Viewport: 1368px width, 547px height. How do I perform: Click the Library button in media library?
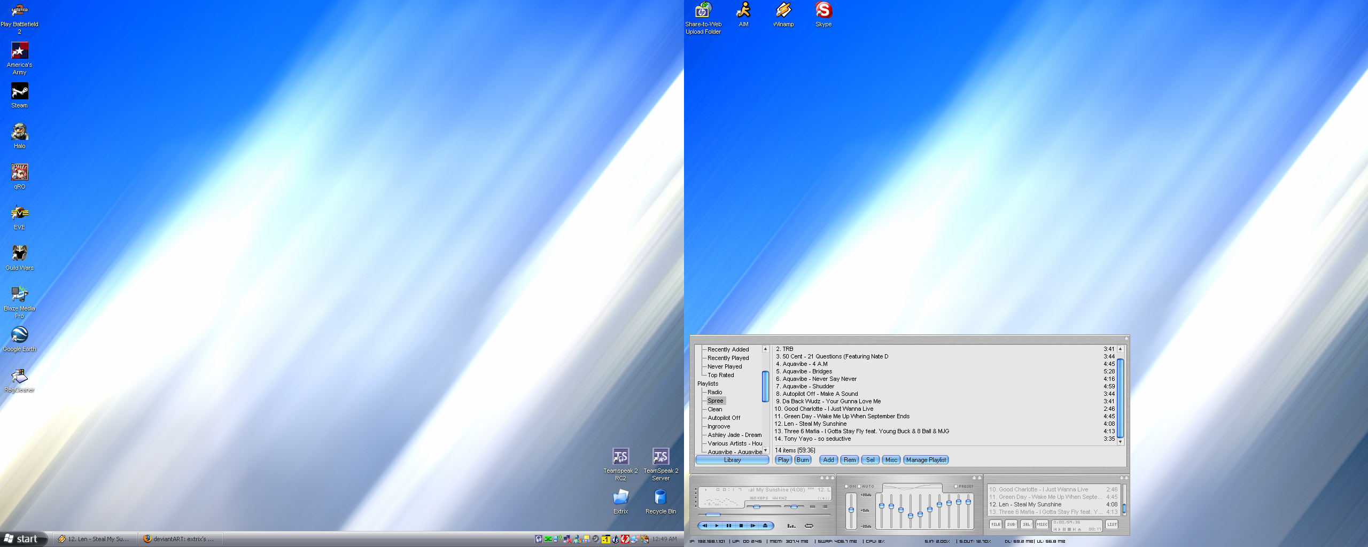tap(732, 460)
